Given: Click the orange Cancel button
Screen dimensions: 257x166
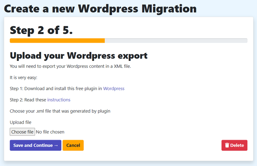Looking at the screenshot, I should 73,145.
